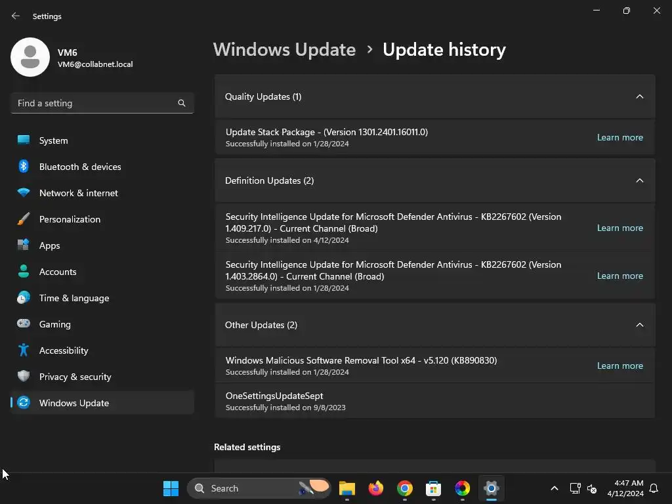Open the Apps settings page
Viewport: 672px width, 504px height.
[102, 245]
